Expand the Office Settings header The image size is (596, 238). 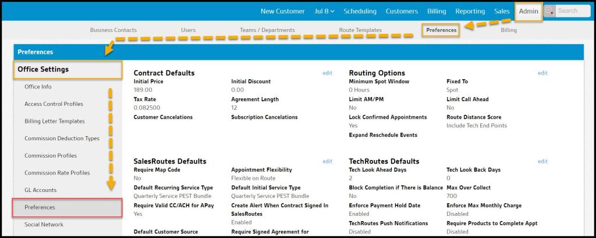[x=67, y=69]
